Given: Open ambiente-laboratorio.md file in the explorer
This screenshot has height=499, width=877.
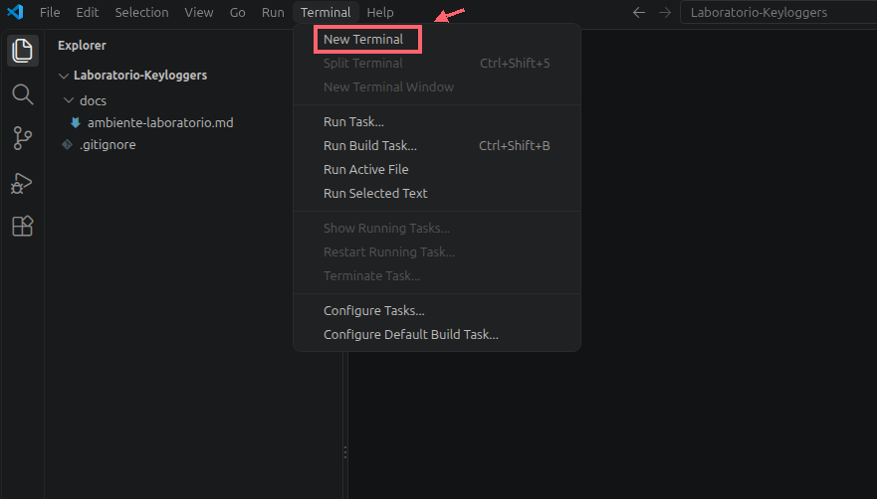Looking at the screenshot, I should (x=160, y=122).
